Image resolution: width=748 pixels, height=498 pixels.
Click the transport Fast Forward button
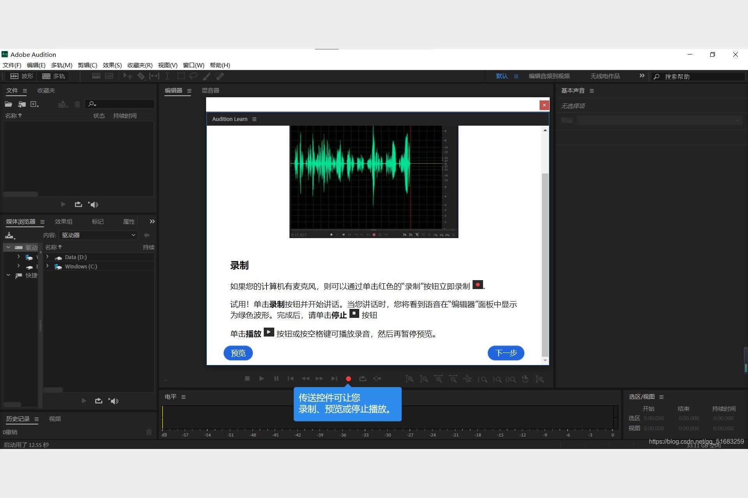click(319, 379)
